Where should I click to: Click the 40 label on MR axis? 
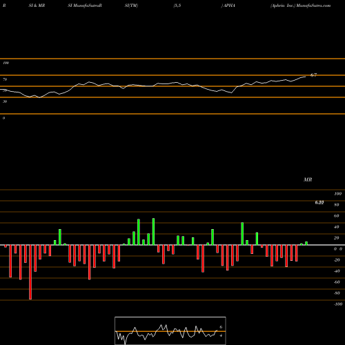337,227
